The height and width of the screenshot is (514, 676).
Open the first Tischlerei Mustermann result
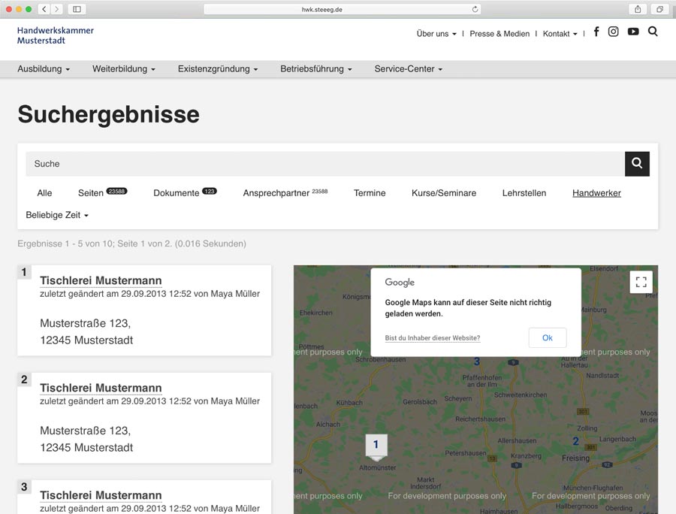[101, 280]
